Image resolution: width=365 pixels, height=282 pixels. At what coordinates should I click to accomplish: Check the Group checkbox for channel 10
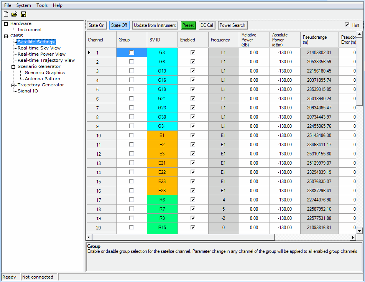click(x=132, y=135)
